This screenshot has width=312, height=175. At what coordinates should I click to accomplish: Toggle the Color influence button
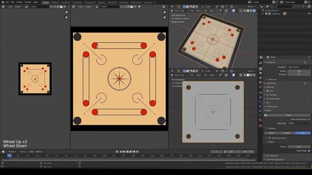[303, 133]
